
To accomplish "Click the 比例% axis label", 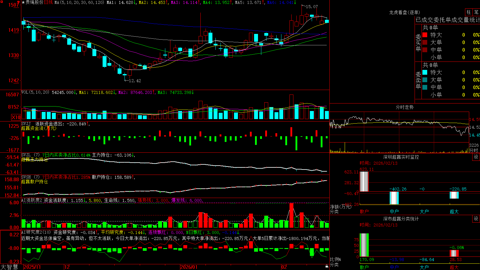I will 335,259.
